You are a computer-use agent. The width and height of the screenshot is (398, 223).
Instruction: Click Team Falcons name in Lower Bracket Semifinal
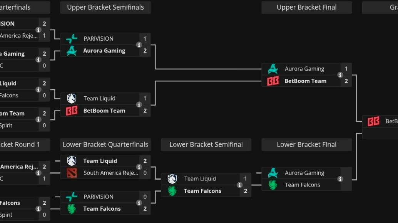pyautogui.click(x=202, y=191)
